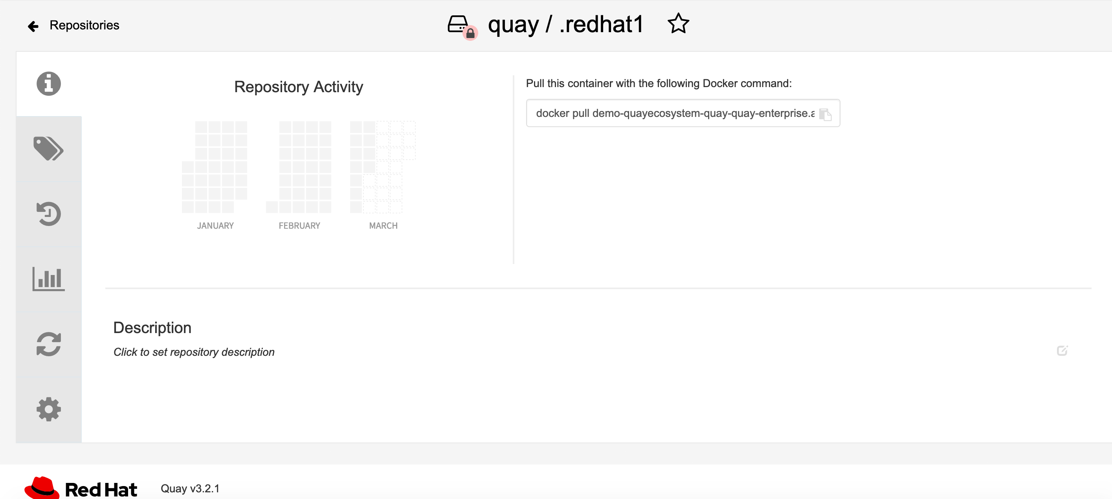The height and width of the screenshot is (499, 1112).
Task: Copy the docker pull command
Action: point(825,114)
